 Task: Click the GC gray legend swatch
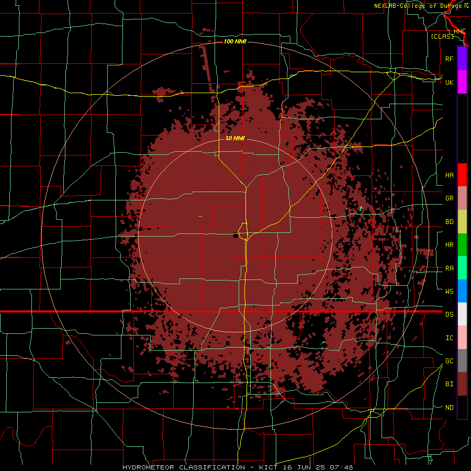[x=462, y=361]
